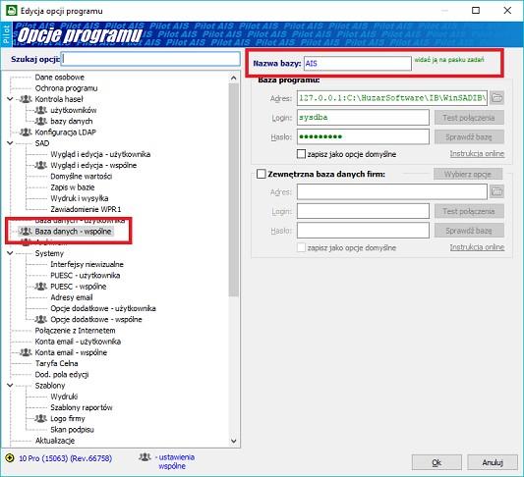Open Taryfa Celna options
This screenshot has width=524, height=477.
56,363
